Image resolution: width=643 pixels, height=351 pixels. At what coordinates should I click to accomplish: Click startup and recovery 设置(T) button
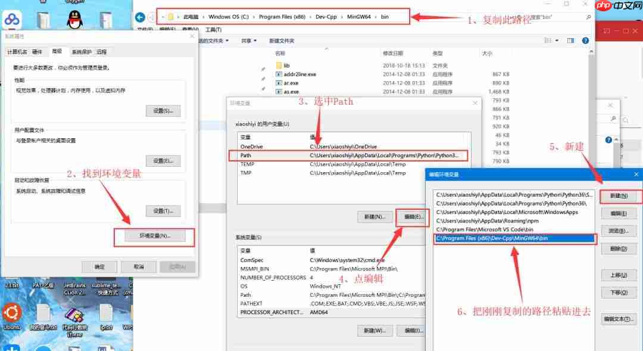163,211
